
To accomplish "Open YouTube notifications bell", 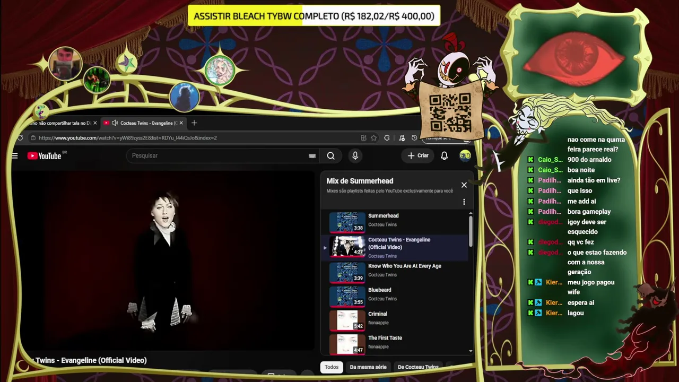I will coord(444,155).
